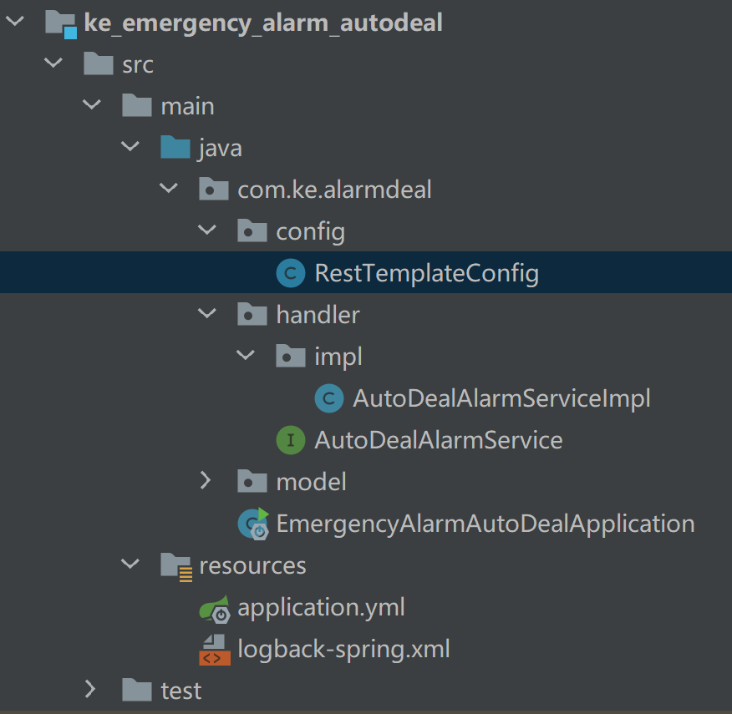732x714 pixels.
Task: Collapse the impl package
Action: tap(246, 356)
